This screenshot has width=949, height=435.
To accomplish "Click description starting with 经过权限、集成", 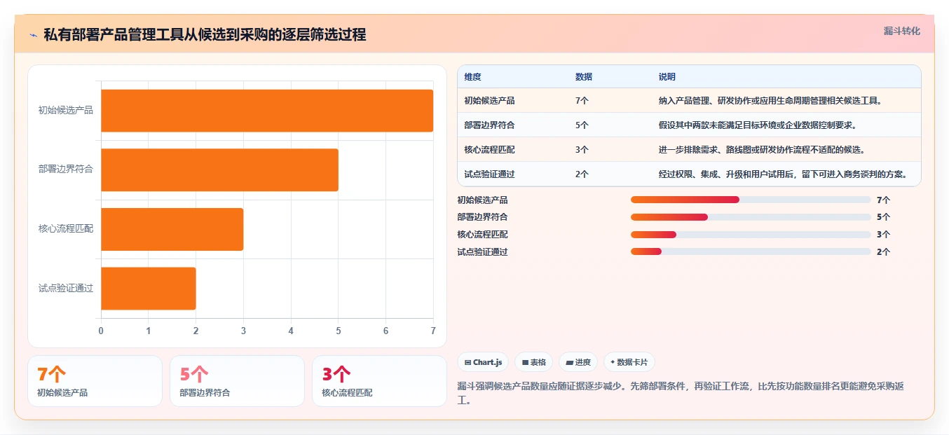I will [783, 174].
